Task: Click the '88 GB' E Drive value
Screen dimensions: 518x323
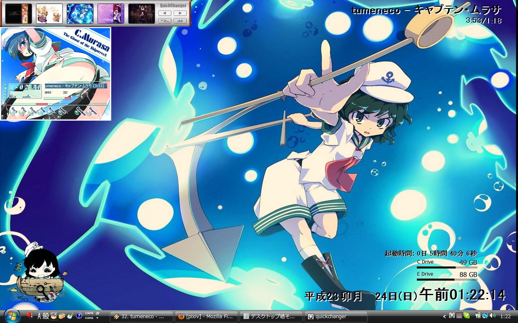Action: click(468, 275)
